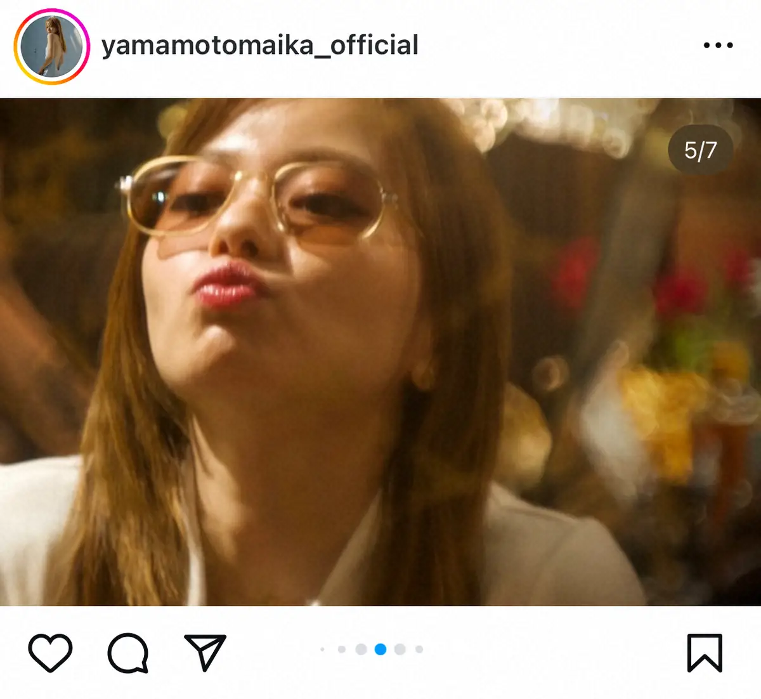
Task: Like the post with the heart icon
Action: (50, 652)
